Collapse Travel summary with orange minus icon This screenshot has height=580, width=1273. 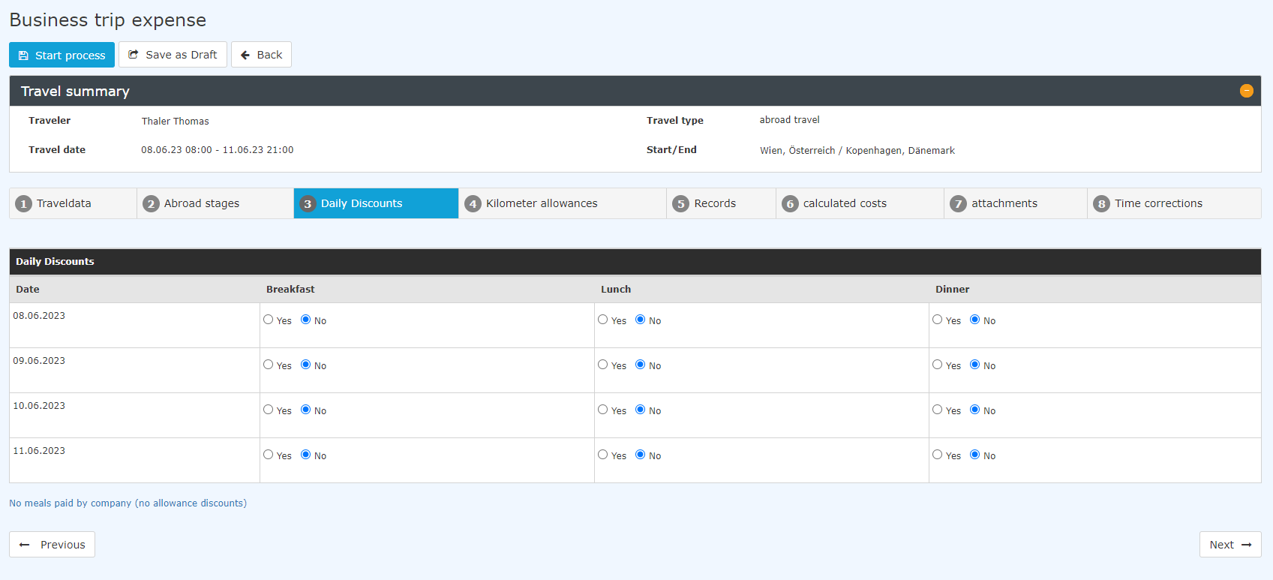[x=1247, y=91]
